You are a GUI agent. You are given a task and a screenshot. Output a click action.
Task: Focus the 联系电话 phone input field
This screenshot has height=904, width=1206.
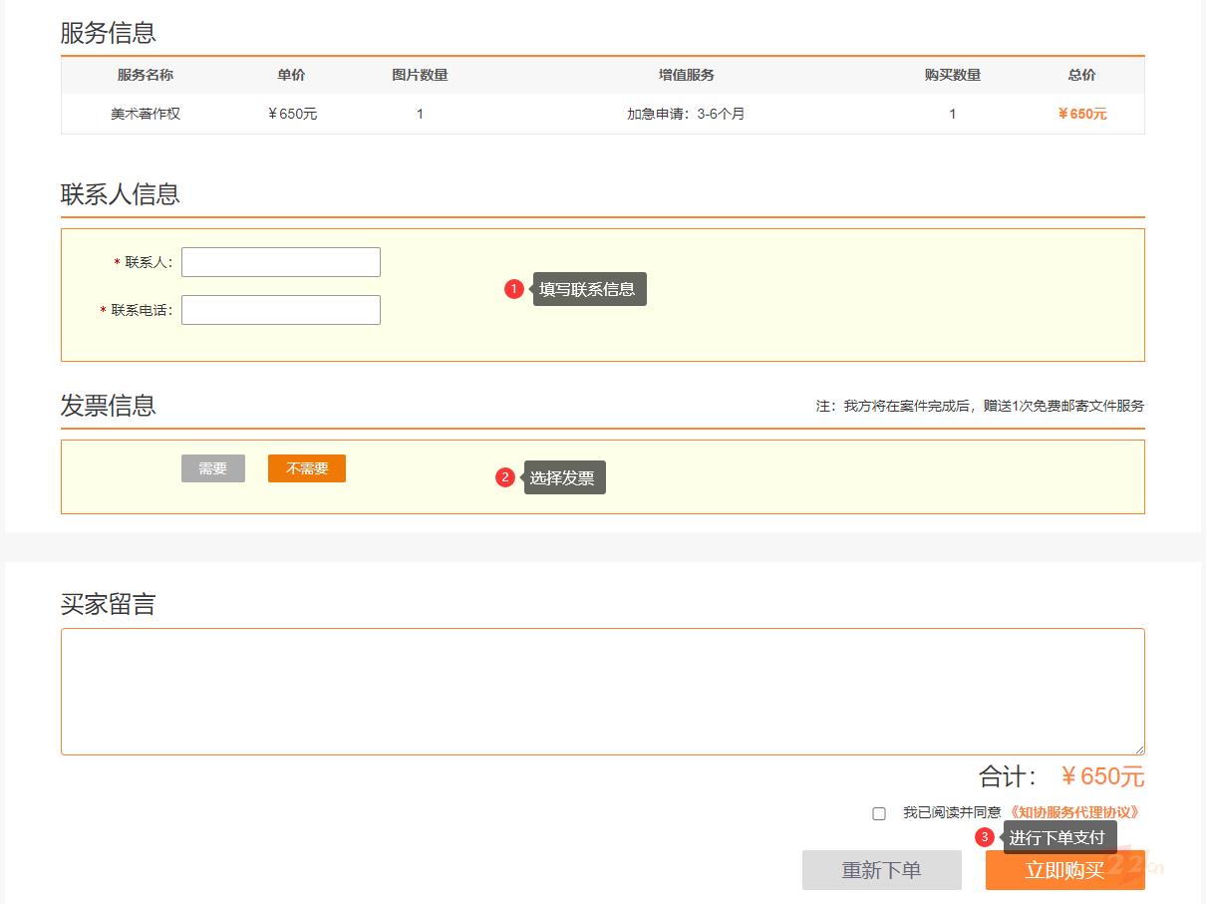281,310
